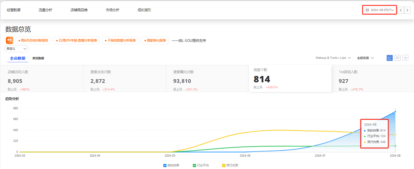Go to previous month arrow
This screenshot has height=169, width=414.
pyautogui.click(x=401, y=10)
